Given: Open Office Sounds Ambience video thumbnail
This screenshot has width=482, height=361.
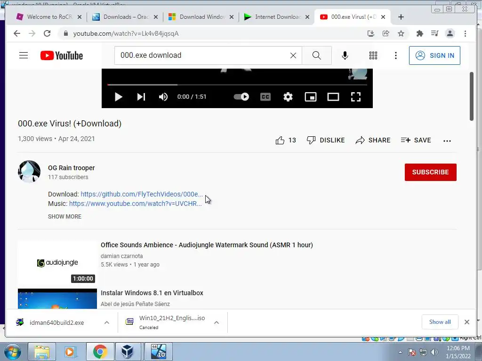Looking at the screenshot, I should pos(57,263).
